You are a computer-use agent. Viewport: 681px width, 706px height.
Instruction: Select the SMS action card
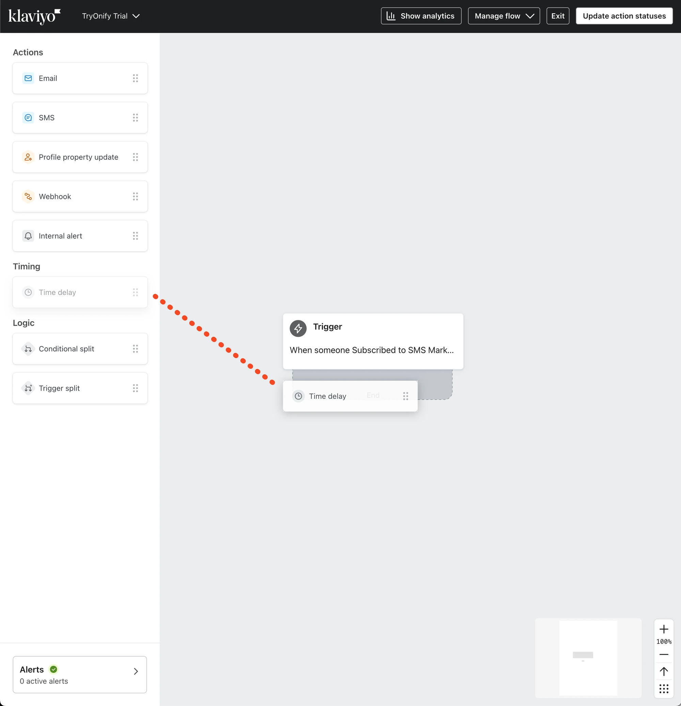pos(80,118)
